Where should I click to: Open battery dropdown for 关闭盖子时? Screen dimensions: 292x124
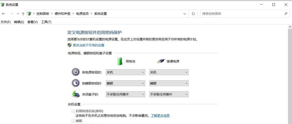coord(125,94)
